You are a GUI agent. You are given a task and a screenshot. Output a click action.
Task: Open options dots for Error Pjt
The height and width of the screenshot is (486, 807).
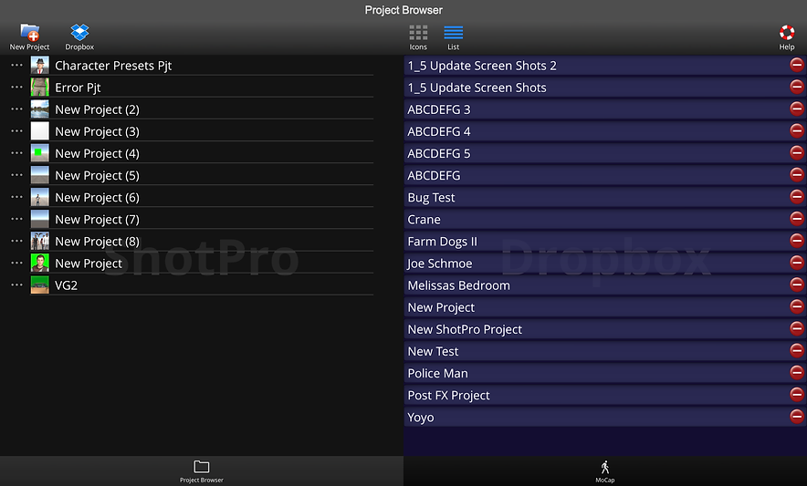tap(17, 88)
